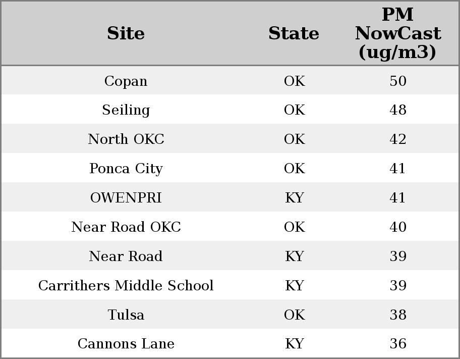Click the State column header
460x359 pixels.
pyautogui.click(x=294, y=33)
